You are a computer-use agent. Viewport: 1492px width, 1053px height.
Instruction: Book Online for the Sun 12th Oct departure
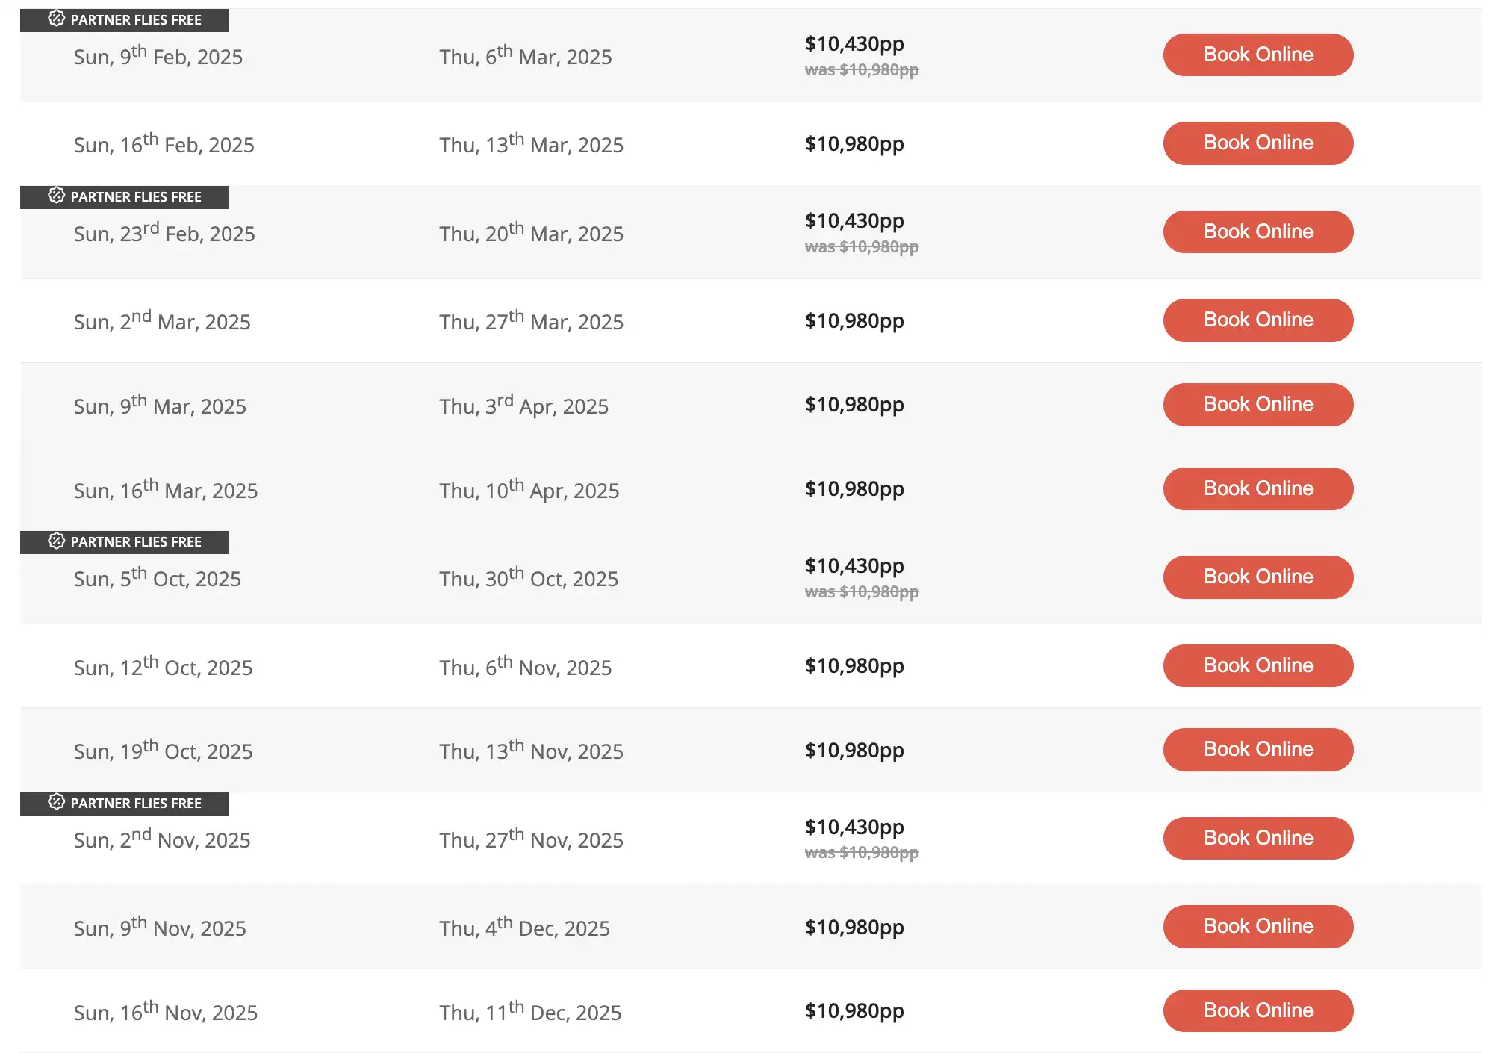(1258, 665)
